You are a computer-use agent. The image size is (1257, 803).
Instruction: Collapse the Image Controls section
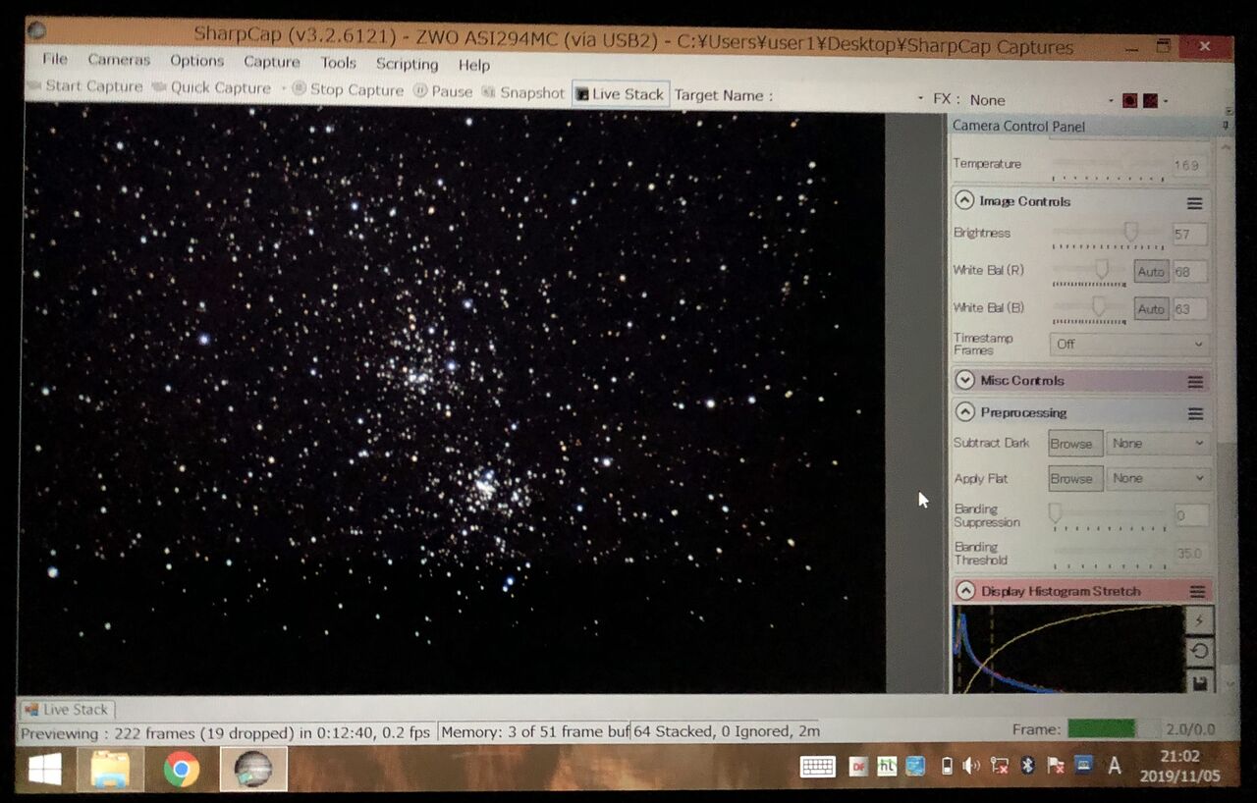click(964, 201)
